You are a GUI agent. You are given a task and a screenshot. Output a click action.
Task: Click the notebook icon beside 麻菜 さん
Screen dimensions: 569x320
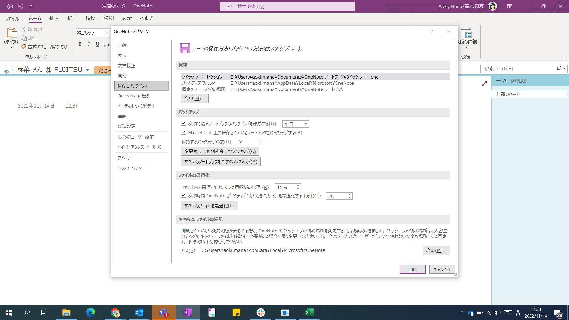coord(9,70)
